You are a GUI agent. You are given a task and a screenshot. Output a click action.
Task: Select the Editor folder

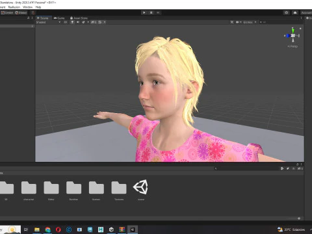pos(51,190)
